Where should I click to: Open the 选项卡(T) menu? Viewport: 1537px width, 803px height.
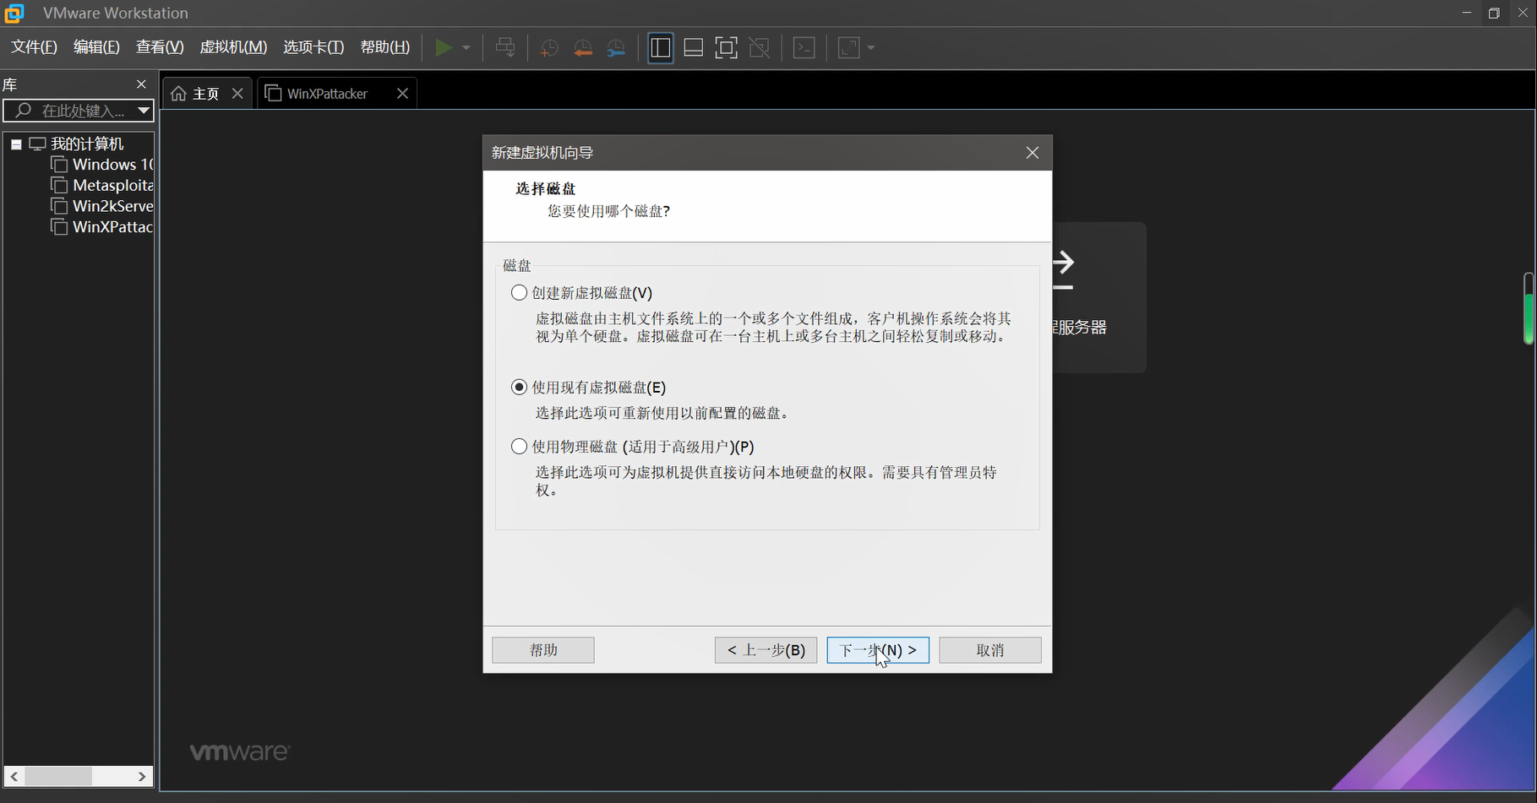[x=313, y=47]
